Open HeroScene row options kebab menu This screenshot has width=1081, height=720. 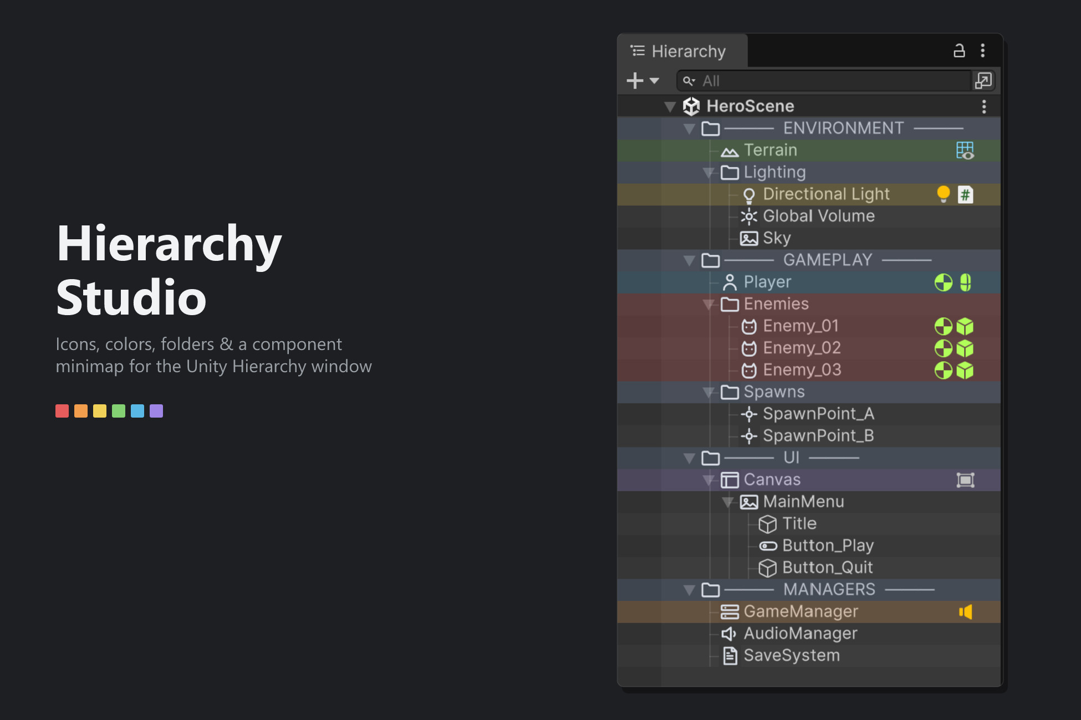[984, 106]
